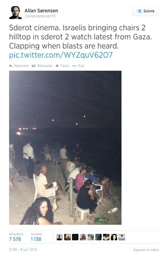Viewport: 167px width, 262px height.
Task: Enlarge the attached night hilltop photo
Action: pos(65,148)
